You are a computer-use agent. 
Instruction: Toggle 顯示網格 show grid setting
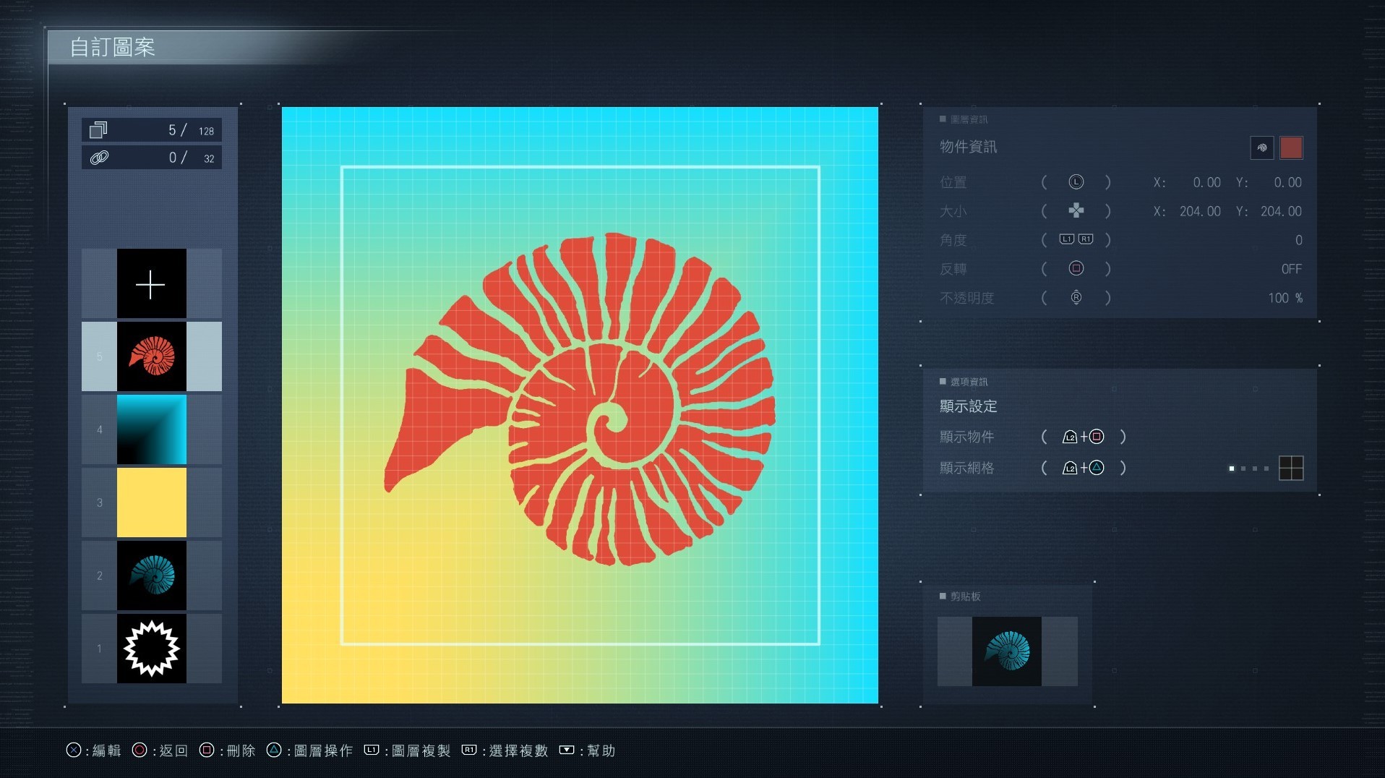point(966,468)
